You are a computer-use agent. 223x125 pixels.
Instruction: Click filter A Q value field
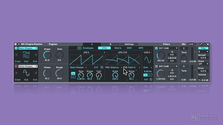(172, 55)
